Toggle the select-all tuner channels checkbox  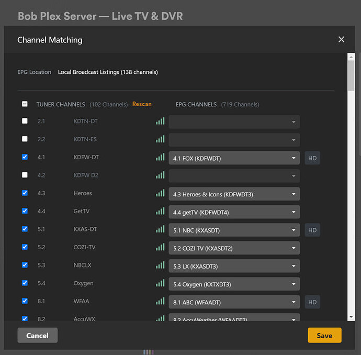point(25,104)
